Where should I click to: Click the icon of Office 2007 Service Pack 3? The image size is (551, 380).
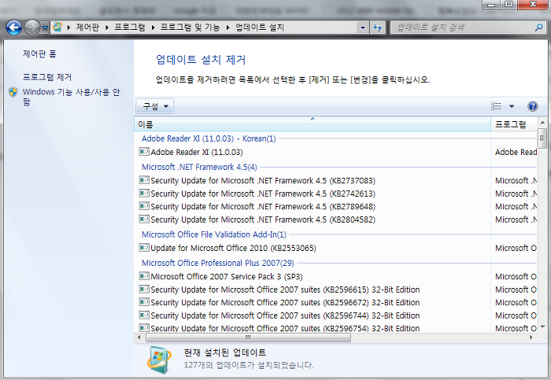tap(144, 276)
